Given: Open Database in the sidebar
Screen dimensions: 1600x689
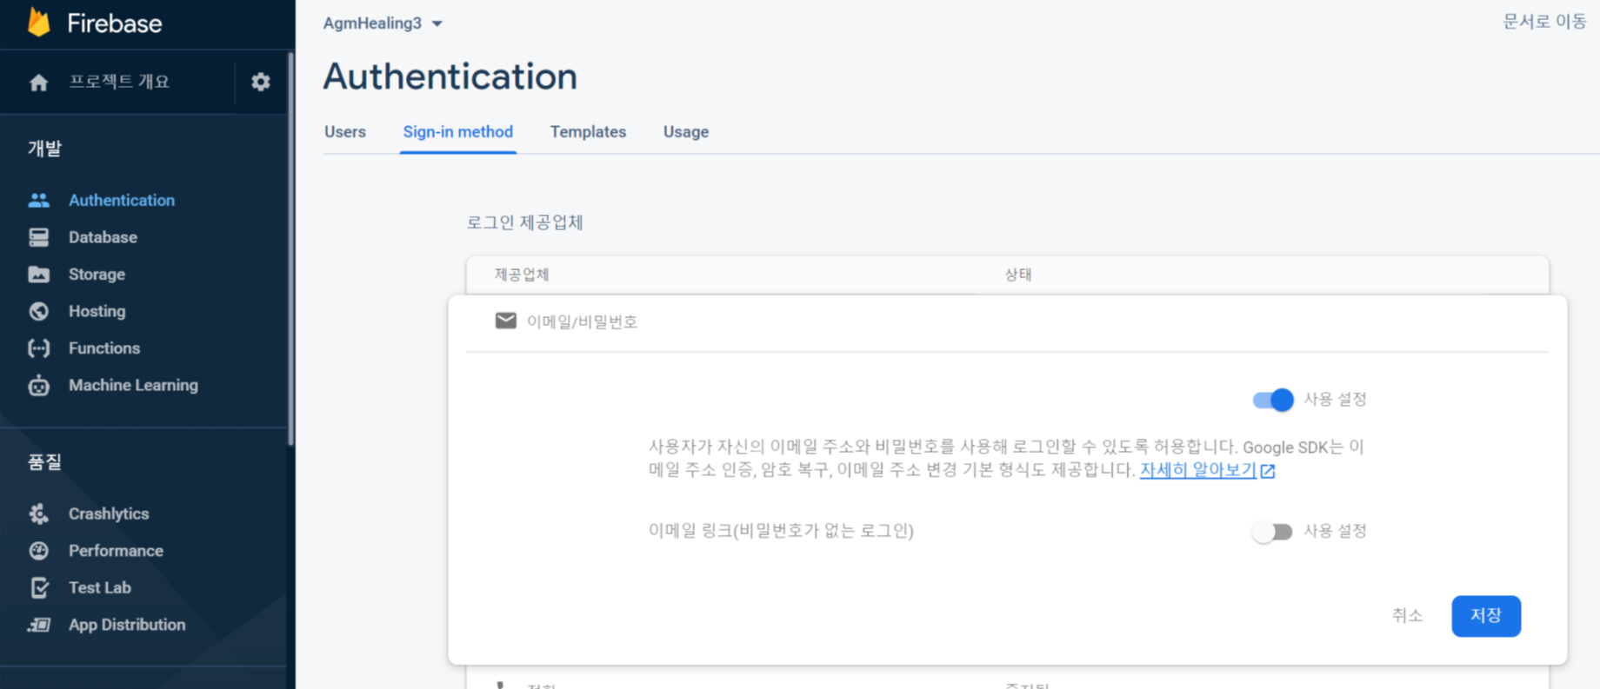Looking at the screenshot, I should (x=103, y=237).
